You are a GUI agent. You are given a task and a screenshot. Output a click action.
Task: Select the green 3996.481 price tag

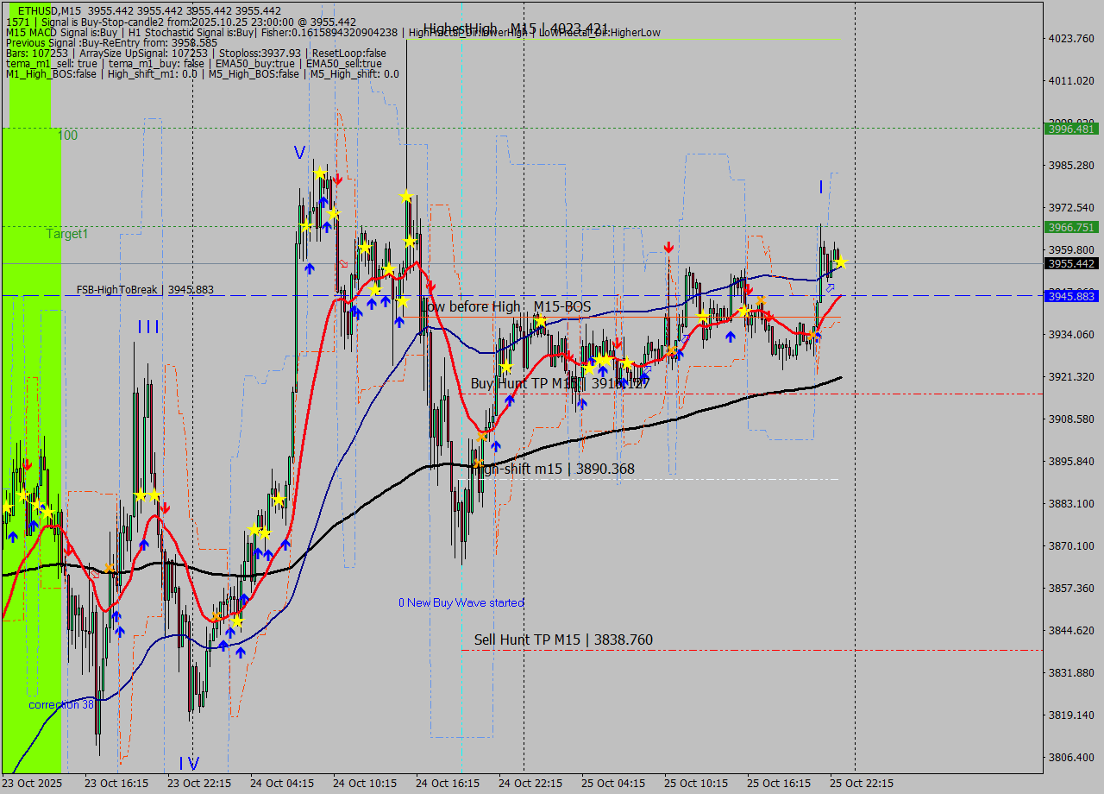point(1071,129)
